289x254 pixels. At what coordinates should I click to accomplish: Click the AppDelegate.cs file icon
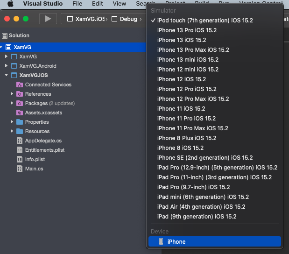(20, 141)
